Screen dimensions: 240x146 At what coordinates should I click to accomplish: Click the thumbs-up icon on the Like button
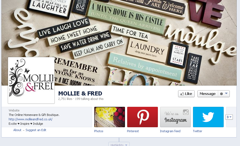(x=182, y=94)
